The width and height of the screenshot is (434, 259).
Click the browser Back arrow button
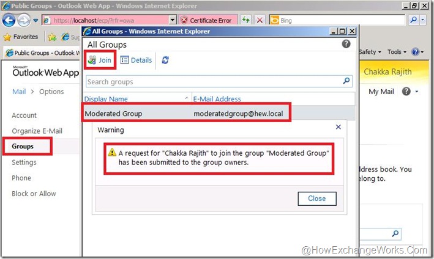pyautogui.click(x=9, y=20)
